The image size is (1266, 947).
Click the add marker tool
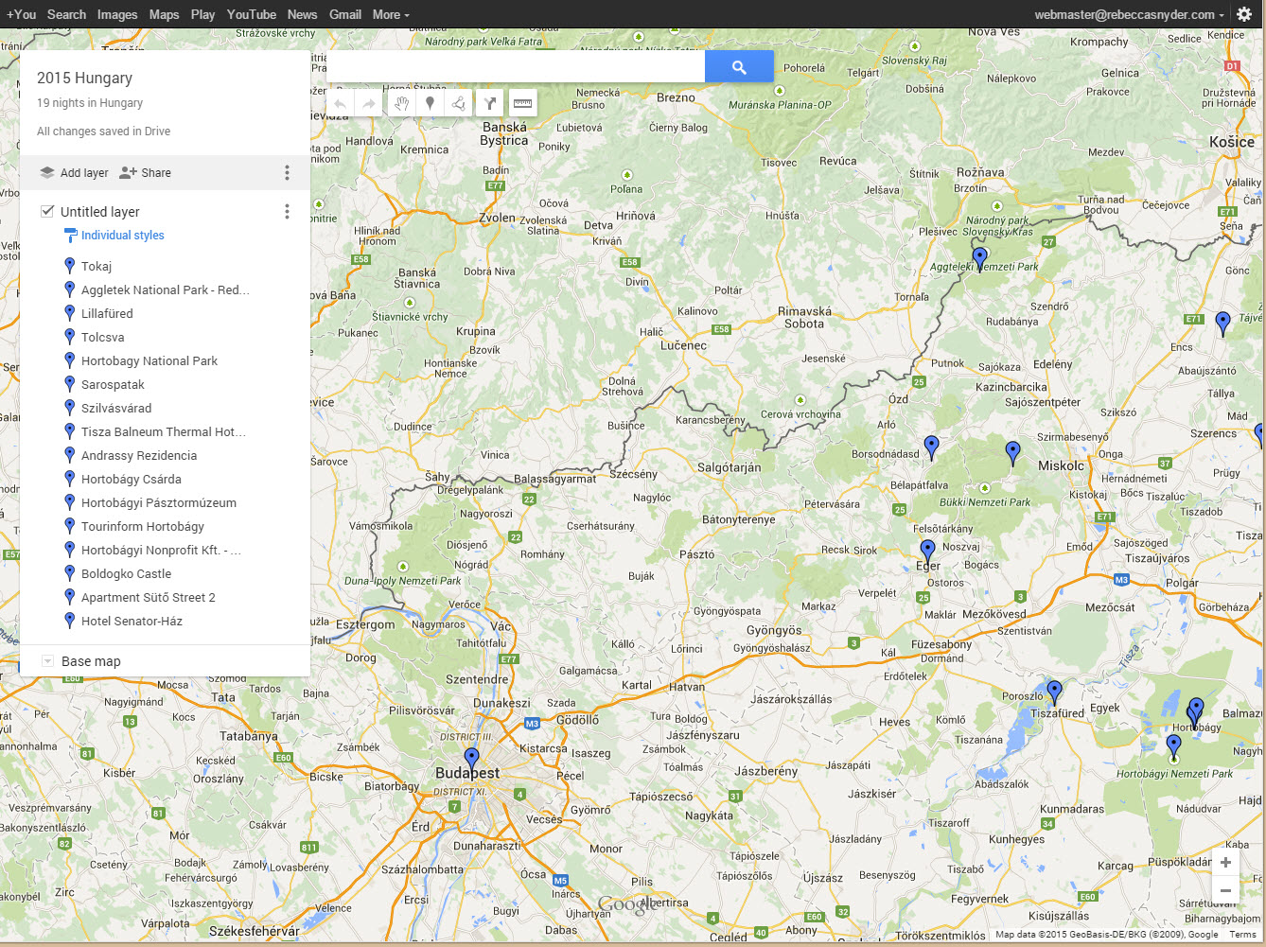(430, 103)
